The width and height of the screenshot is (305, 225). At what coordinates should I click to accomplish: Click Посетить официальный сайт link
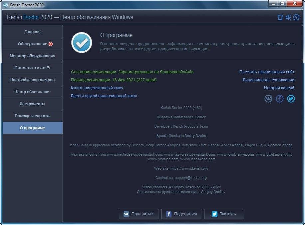tap(267, 72)
